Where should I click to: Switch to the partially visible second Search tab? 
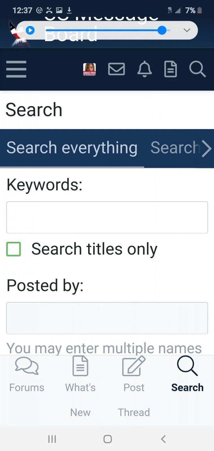click(175, 148)
